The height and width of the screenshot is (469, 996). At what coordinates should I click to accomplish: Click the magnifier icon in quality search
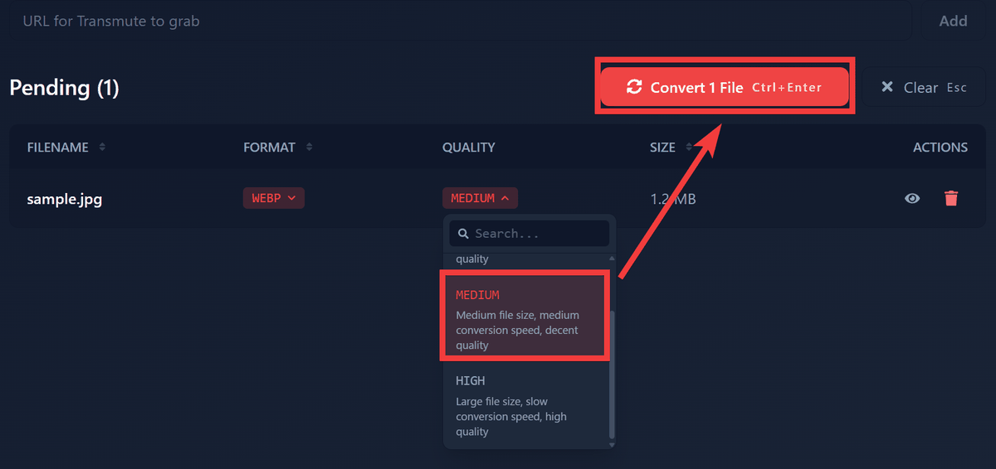464,234
